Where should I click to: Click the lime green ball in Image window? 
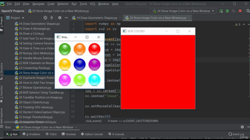point(80,80)
